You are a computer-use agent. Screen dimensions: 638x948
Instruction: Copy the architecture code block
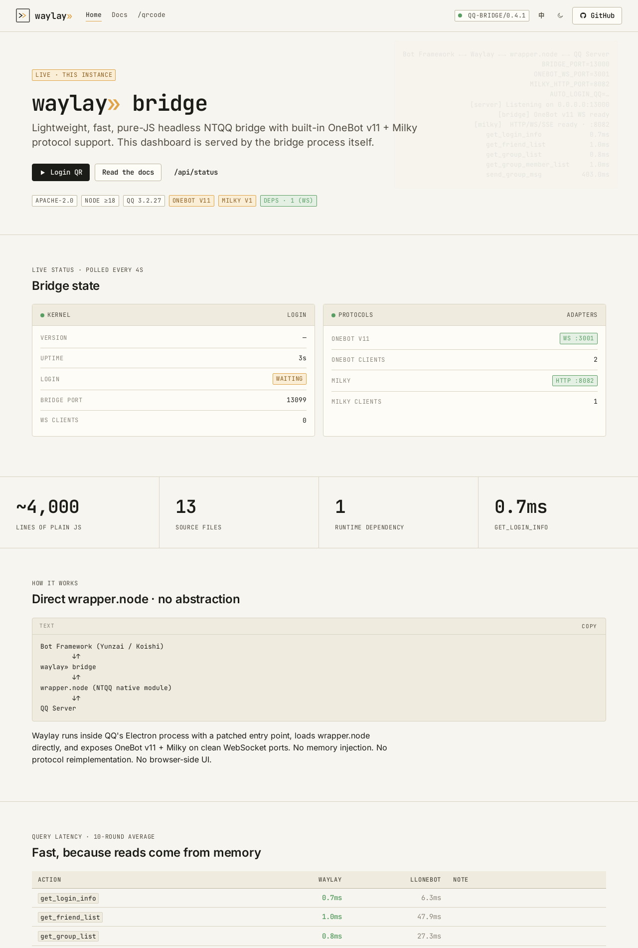pyautogui.click(x=589, y=626)
